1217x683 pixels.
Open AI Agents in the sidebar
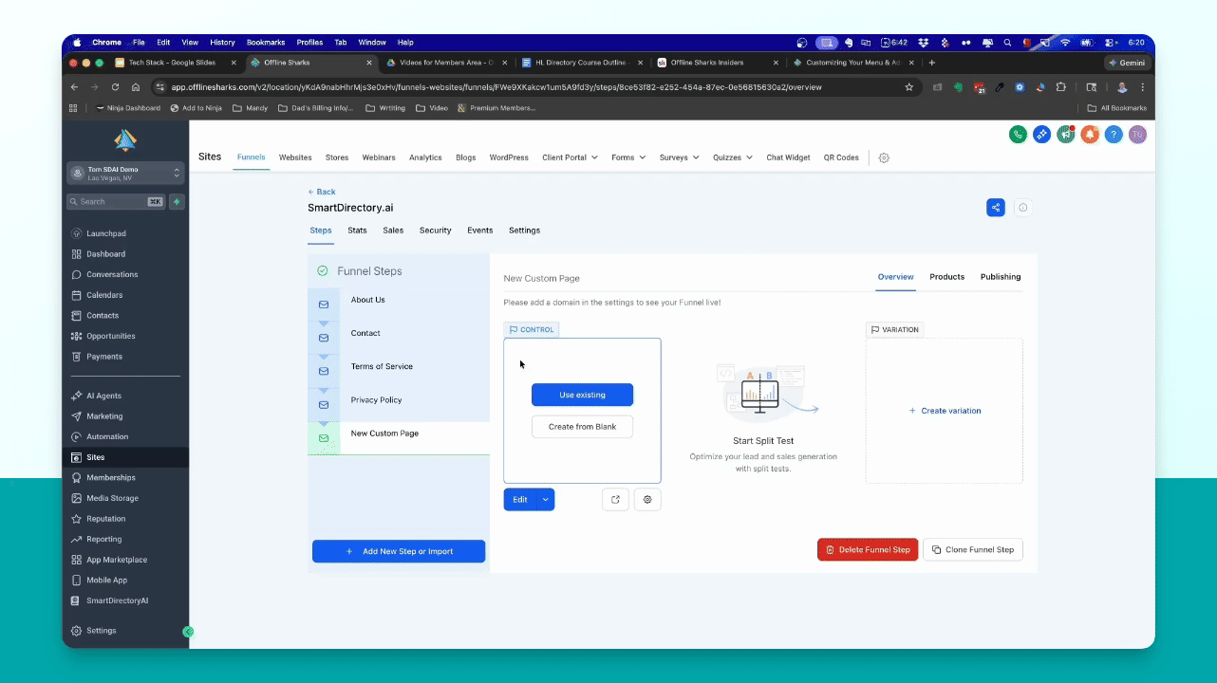click(103, 396)
